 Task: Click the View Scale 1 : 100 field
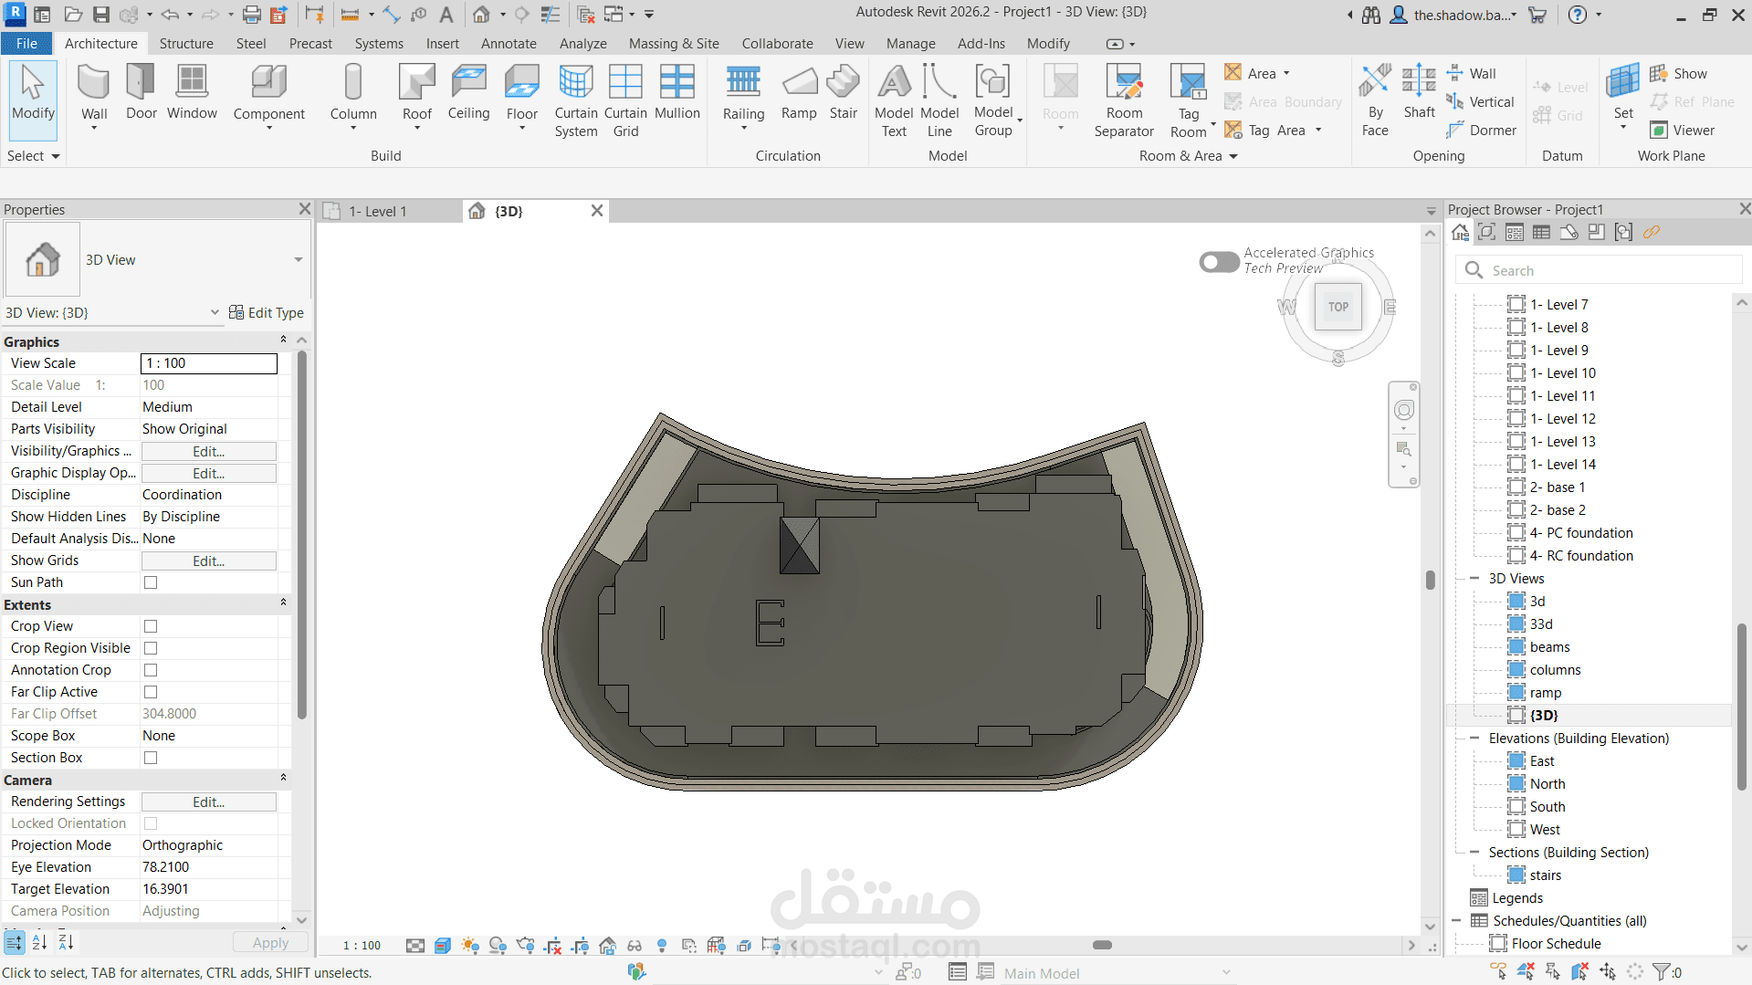(x=208, y=363)
